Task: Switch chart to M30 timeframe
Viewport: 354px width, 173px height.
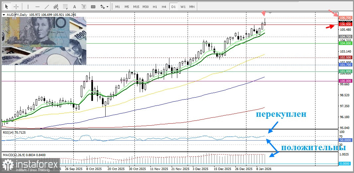Action: (145, 7)
